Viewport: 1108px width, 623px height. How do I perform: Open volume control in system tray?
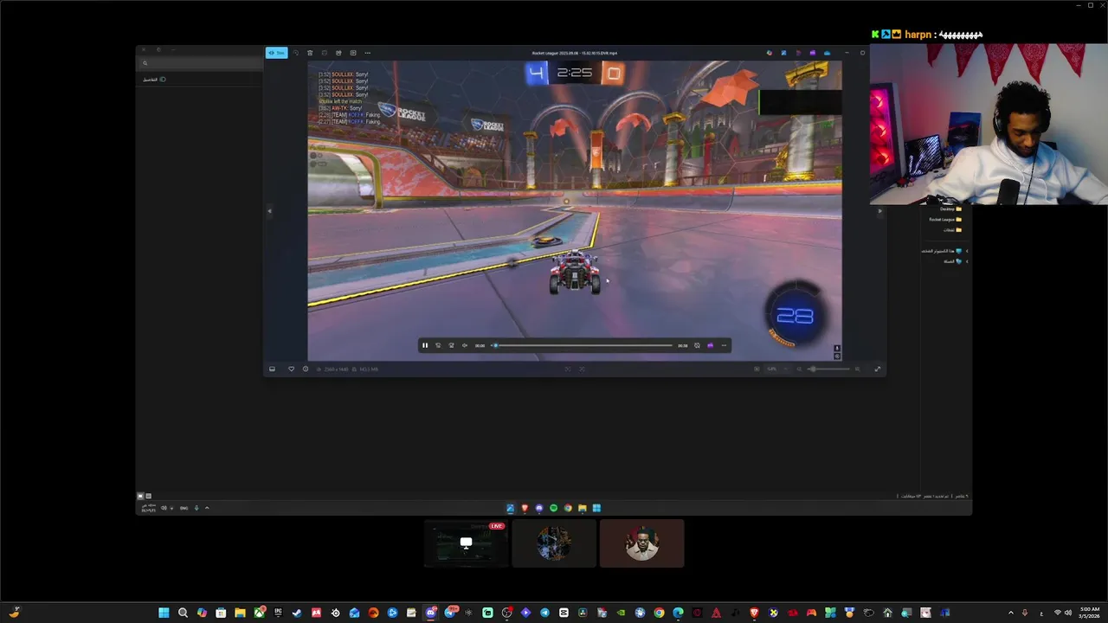click(1068, 613)
